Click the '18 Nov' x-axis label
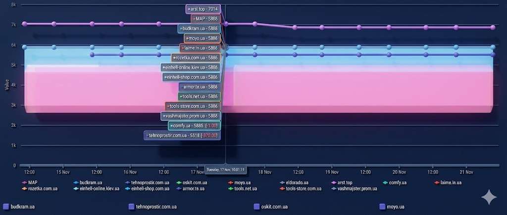Screen dimensions: 507x215 point(265,172)
